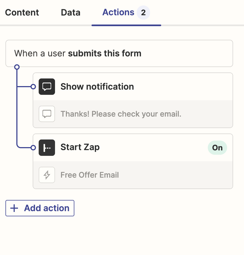The image size is (244, 255).
Task: Open the Data tab
Action: click(71, 13)
